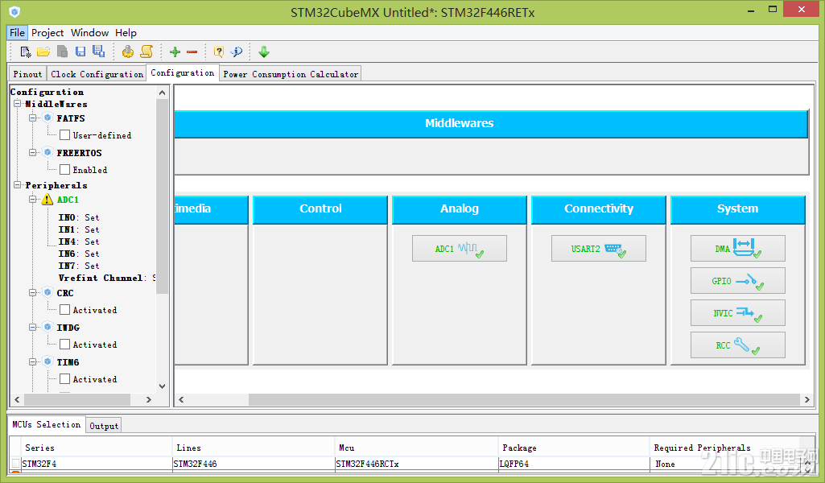Open DMA configuration button
The width and height of the screenshot is (825, 483).
[x=737, y=248]
